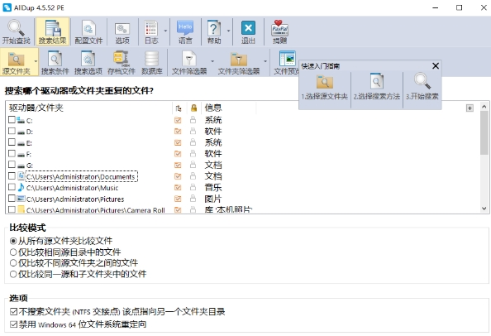This screenshot has width=491, height=336.
Task: Click the 开始查找 start search icon
Action: [17, 31]
